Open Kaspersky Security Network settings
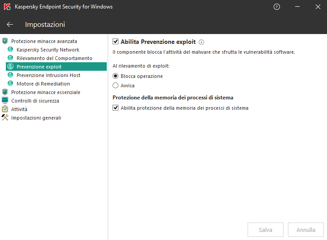327x240 pixels. pyautogui.click(x=48, y=50)
